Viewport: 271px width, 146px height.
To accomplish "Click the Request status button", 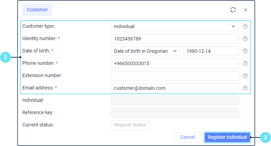I will pyautogui.click(x=130, y=125).
